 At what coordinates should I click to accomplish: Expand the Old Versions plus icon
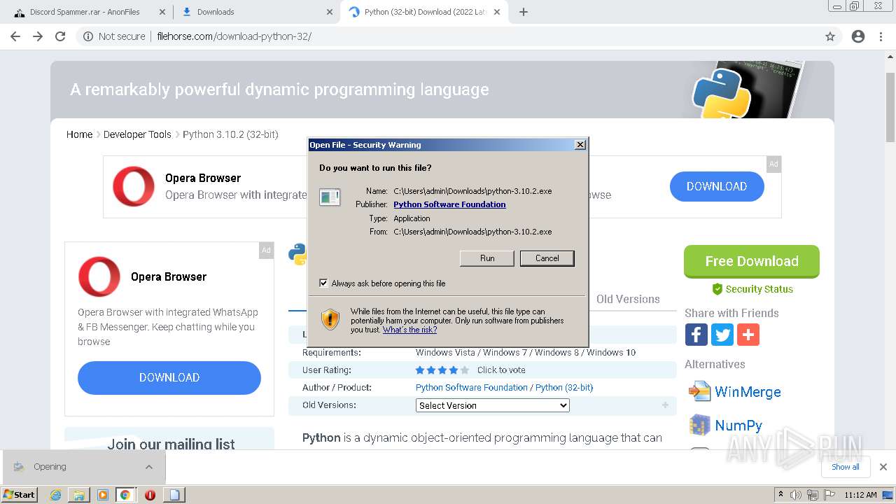click(x=665, y=405)
